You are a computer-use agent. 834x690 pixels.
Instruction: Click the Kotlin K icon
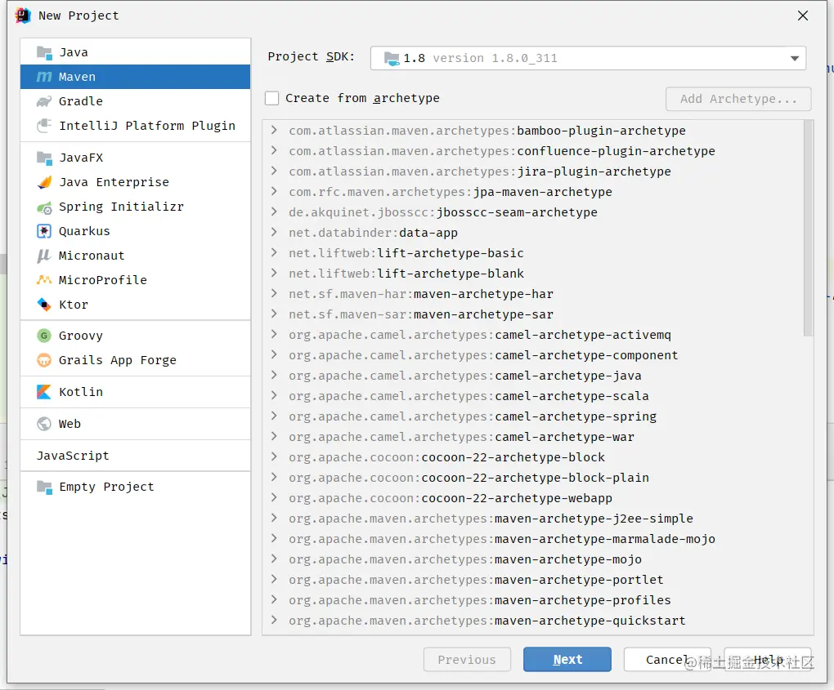point(44,392)
